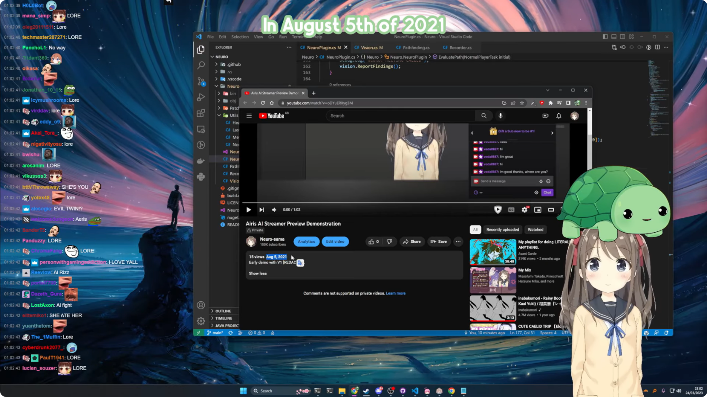Expand the TIMELINE section
This screenshot has width=707, height=397.
[224, 319]
